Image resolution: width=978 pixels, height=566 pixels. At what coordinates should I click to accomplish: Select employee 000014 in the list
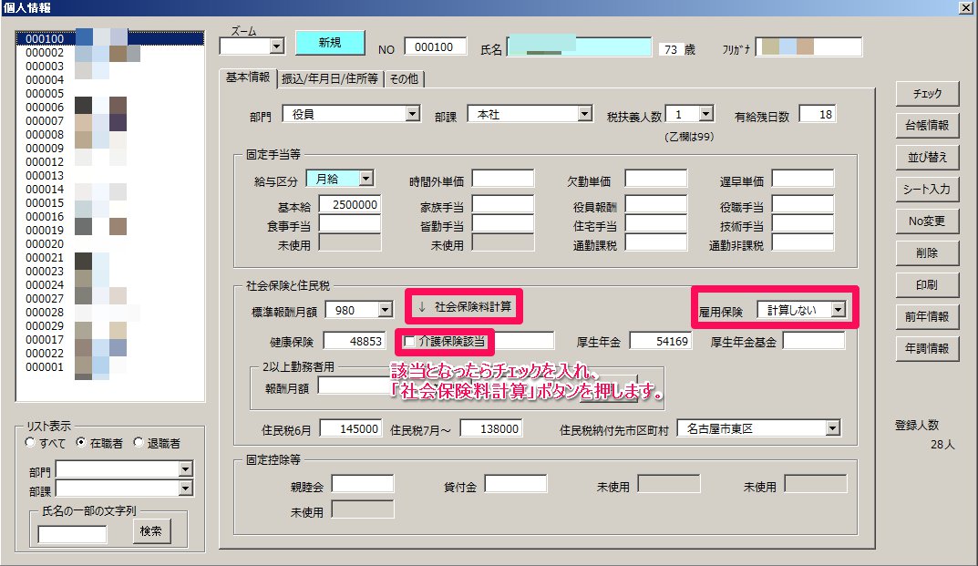(109, 189)
